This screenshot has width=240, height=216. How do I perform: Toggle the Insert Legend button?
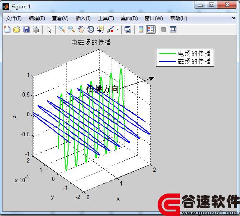point(151,29)
